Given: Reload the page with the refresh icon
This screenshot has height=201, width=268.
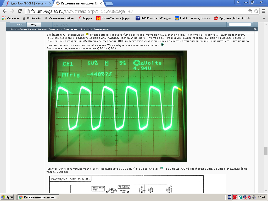Looking at the screenshot, I should coord(20,11).
